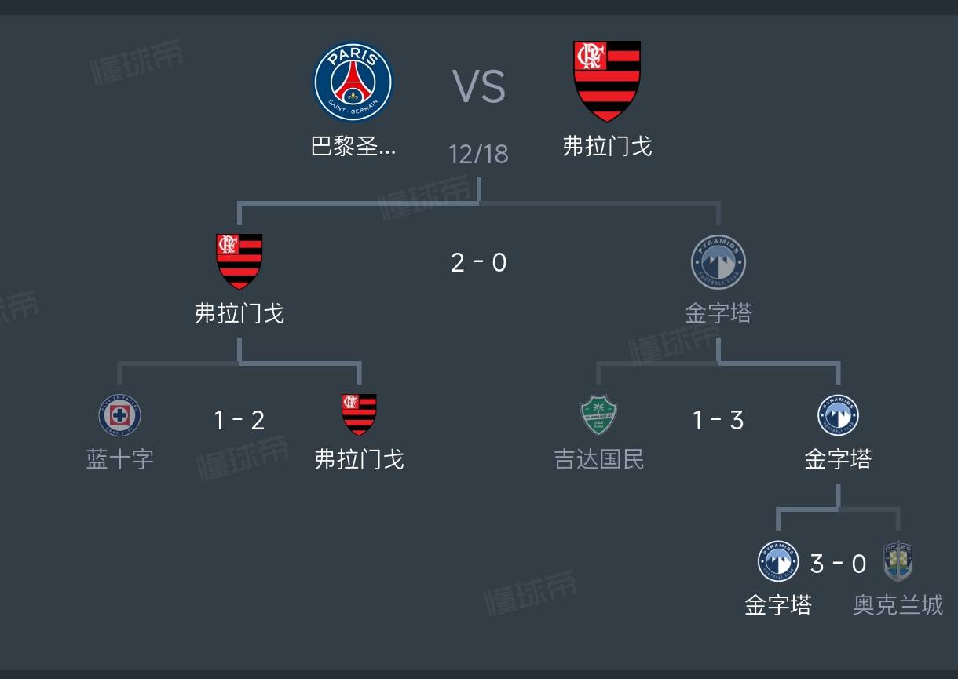Click the Paris Saint-Germain crest

pos(353,82)
